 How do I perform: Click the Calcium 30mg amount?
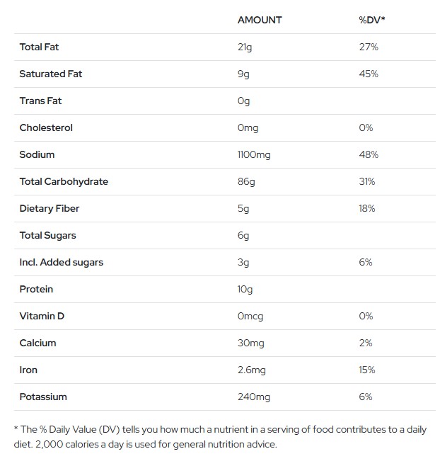pos(251,343)
